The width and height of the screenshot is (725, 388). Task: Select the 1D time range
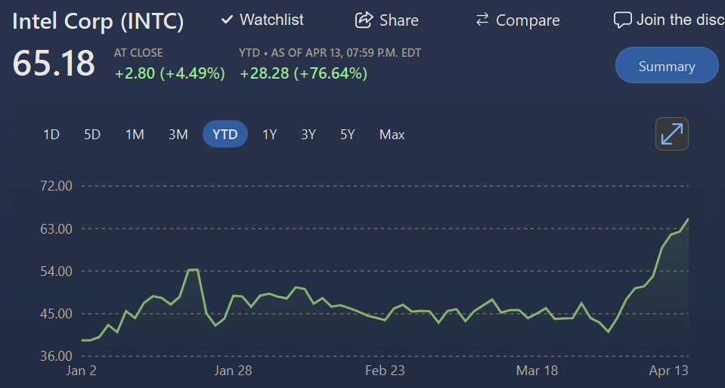coord(51,135)
